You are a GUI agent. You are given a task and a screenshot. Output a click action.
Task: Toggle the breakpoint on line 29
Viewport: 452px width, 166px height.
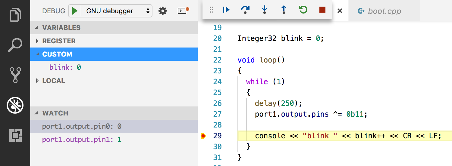click(x=203, y=136)
